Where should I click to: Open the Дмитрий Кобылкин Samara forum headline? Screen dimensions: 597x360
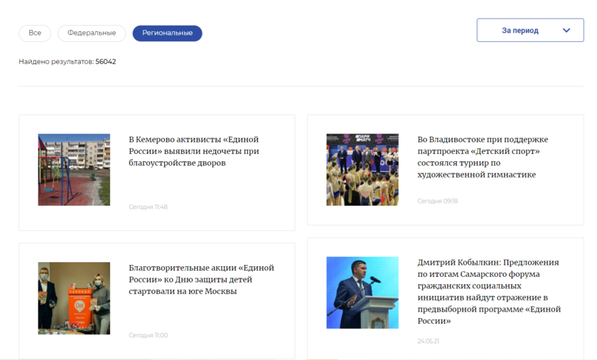pyautogui.click(x=489, y=291)
